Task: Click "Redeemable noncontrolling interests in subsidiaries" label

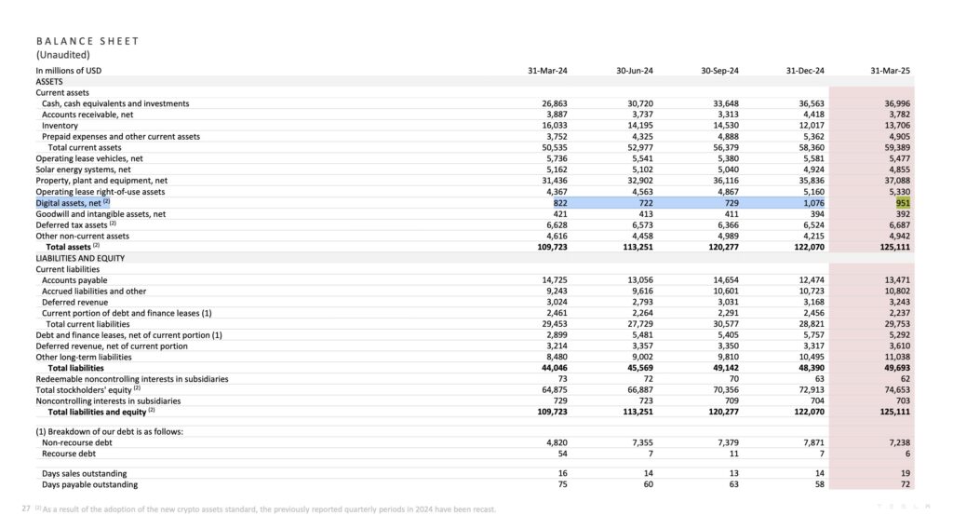Action: coord(132,379)
